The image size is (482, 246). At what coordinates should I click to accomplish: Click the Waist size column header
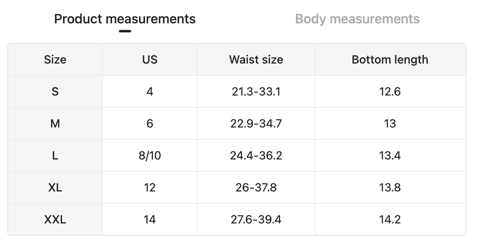(x=256, y=60)
